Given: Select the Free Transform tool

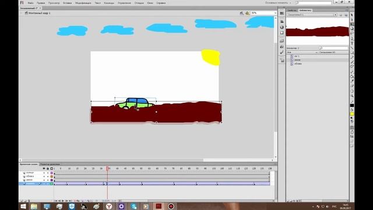Looking at the screenshot, I should click(352, 24).
